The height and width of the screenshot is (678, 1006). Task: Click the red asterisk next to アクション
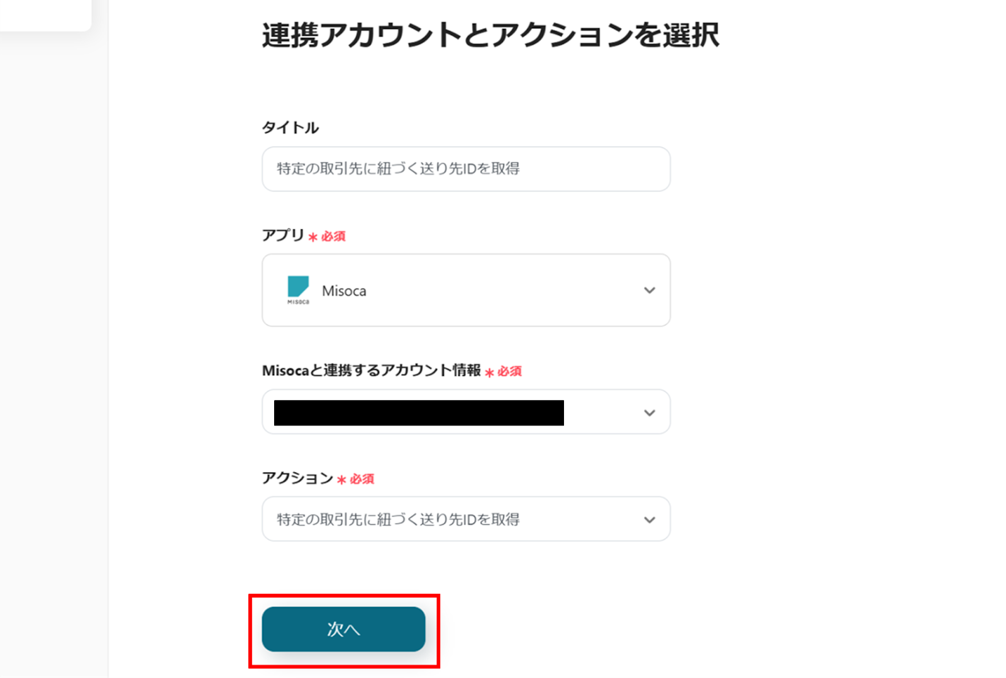(341, 480)
